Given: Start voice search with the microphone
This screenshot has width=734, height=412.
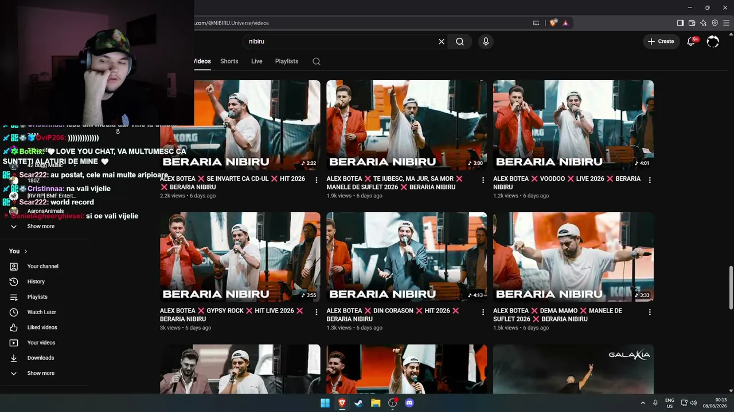Looking at the screenshot, I should (486, 41).
